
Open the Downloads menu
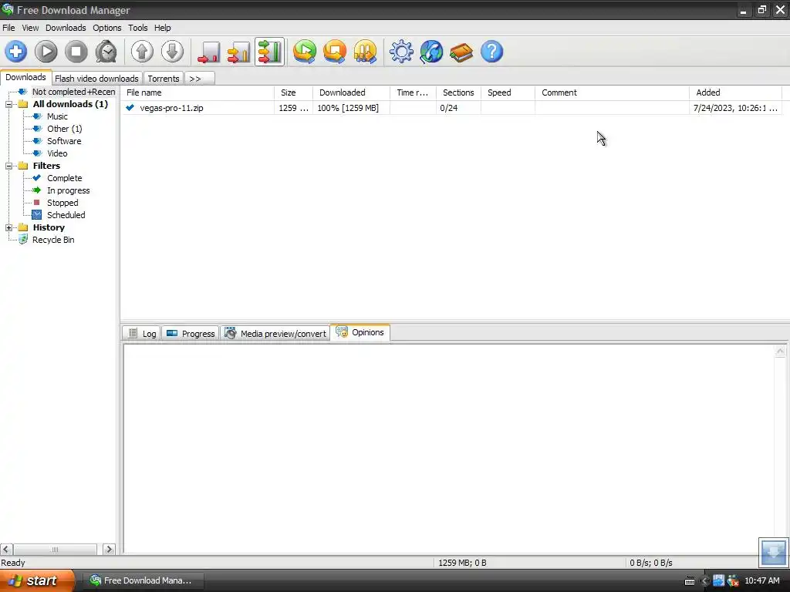[x=66, y=28]
